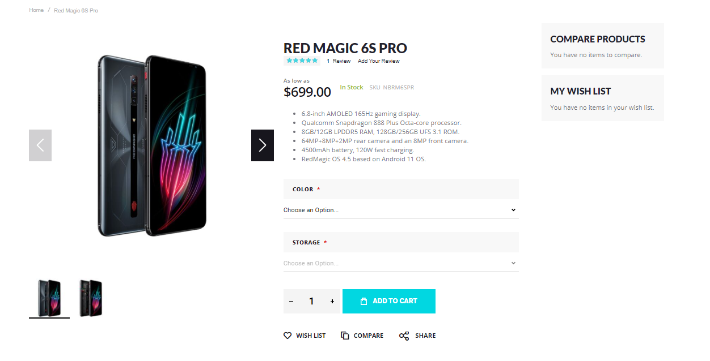Click the share icon
The image size is (710, 361).
pyautogui.click(x=404, y=336)
